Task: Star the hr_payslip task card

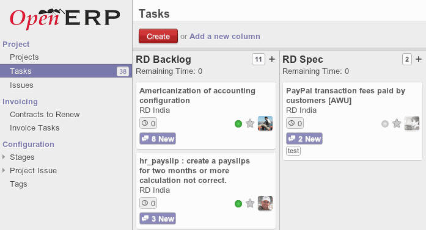Action: click(250, 203)
